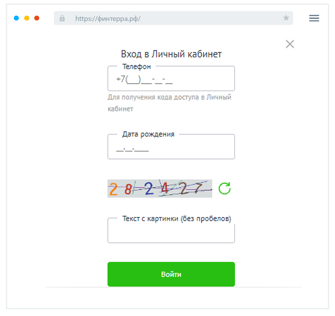This screenshot has width=335, height=316.
Task: Click the Дата рождения field label
Action: click(x=148, y=134)
